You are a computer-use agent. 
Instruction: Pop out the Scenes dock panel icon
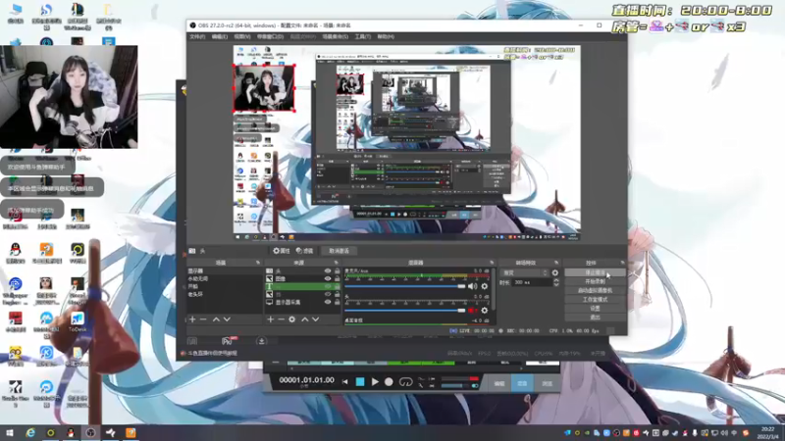(x=258, y=263)
